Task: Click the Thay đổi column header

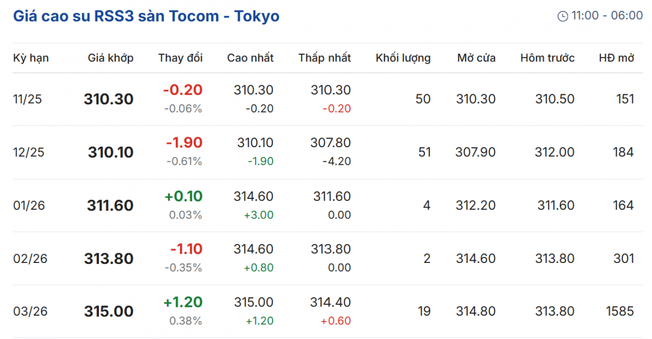Action: tap(180, 58)
